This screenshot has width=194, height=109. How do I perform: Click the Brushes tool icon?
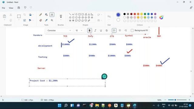click(x=61, y=16)
